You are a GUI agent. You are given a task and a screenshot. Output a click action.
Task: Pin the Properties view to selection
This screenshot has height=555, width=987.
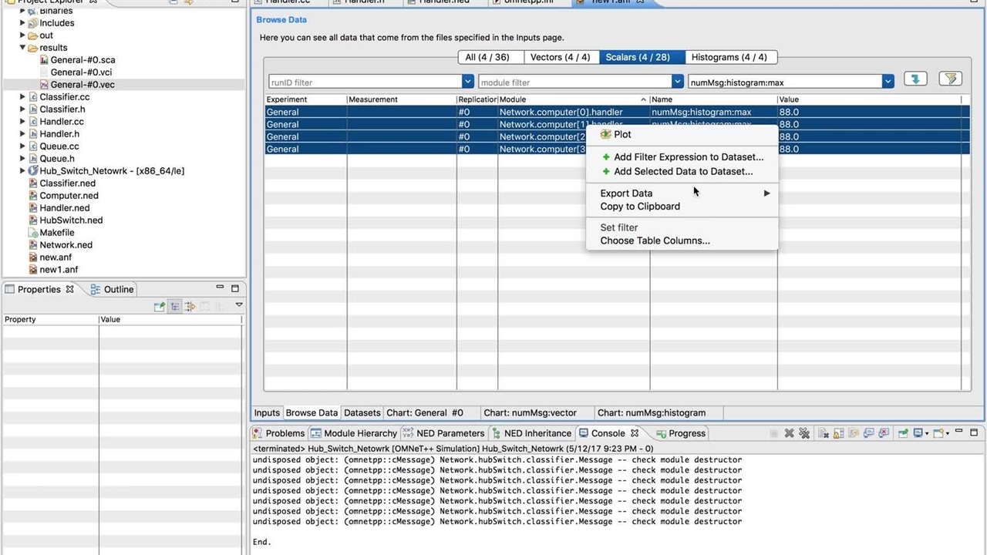(x=160, y=306)
